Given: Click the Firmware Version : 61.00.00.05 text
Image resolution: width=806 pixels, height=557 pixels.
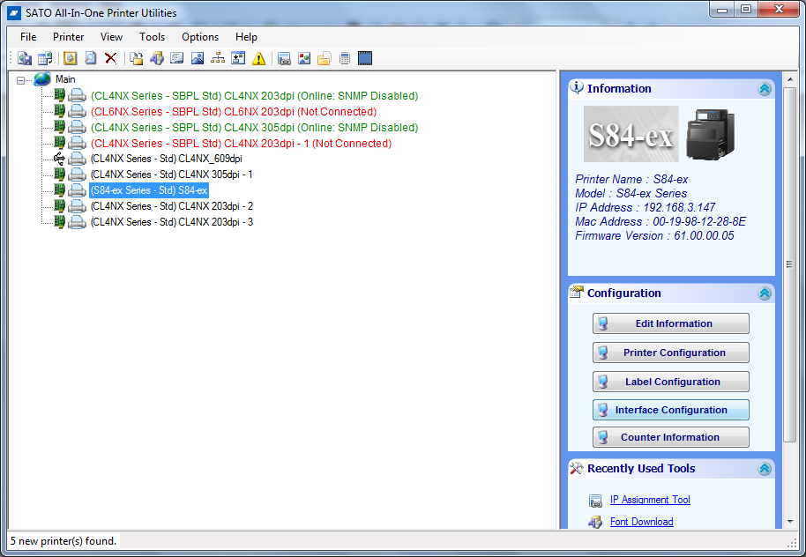Looking at the screenshot, I should 654,236.
